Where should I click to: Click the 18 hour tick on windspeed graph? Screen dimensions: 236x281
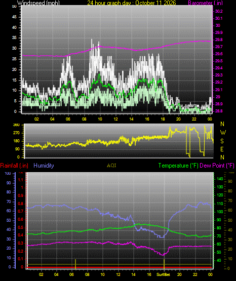pyautogui.click(x=163, y=119)
